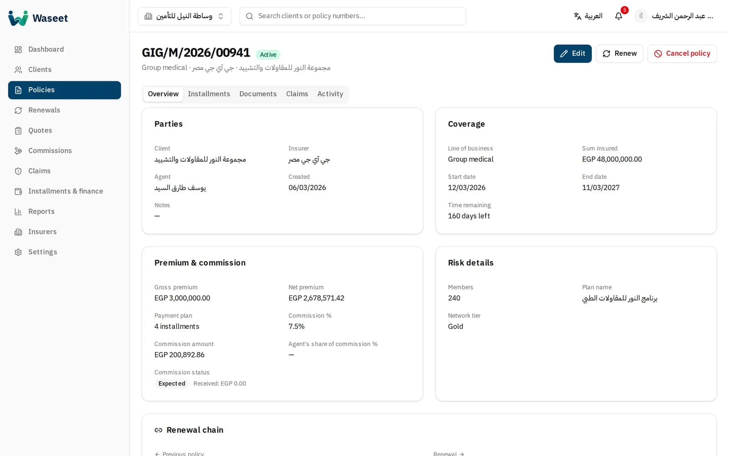Click gross premium EGP 3,000,000.00

(x=182, y=298)
